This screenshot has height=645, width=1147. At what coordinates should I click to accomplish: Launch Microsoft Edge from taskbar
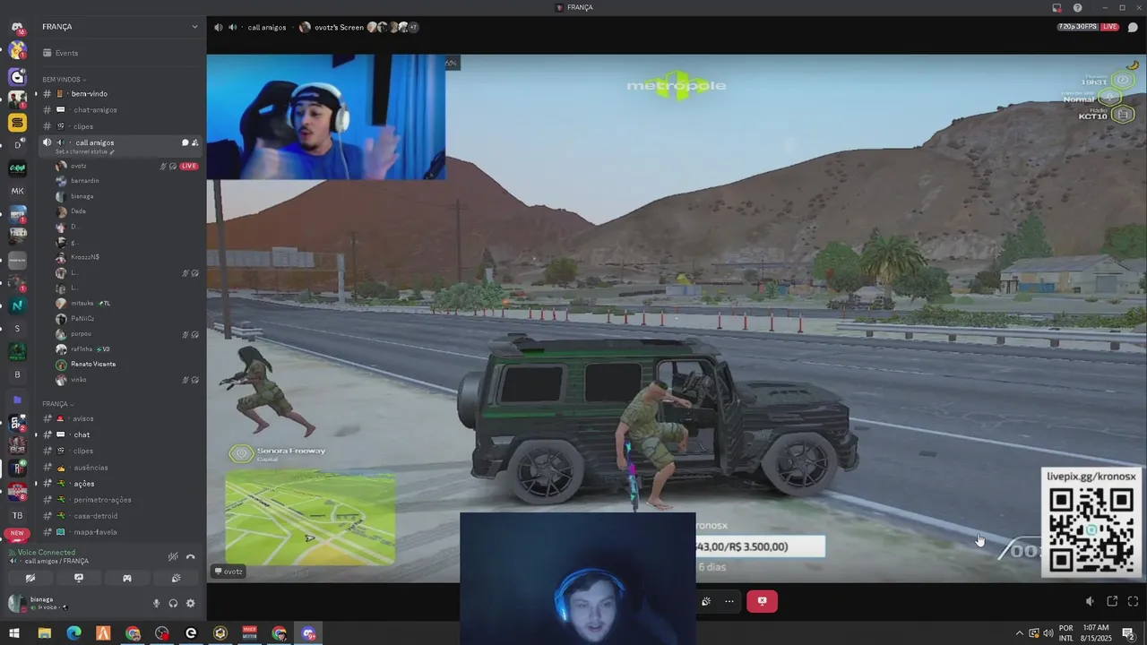[73, 633]
